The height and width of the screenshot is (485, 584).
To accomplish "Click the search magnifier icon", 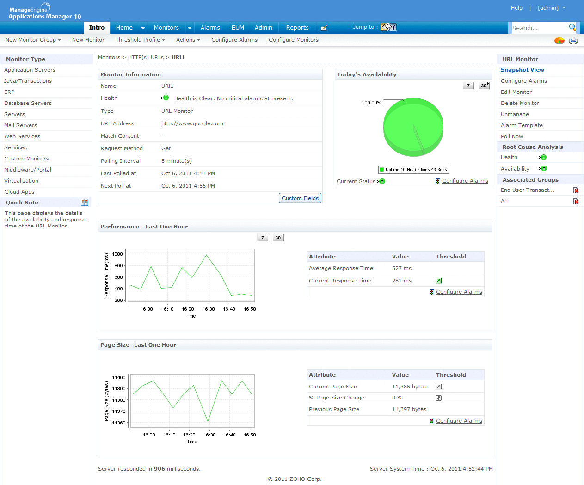I will (x=572, y=27).
